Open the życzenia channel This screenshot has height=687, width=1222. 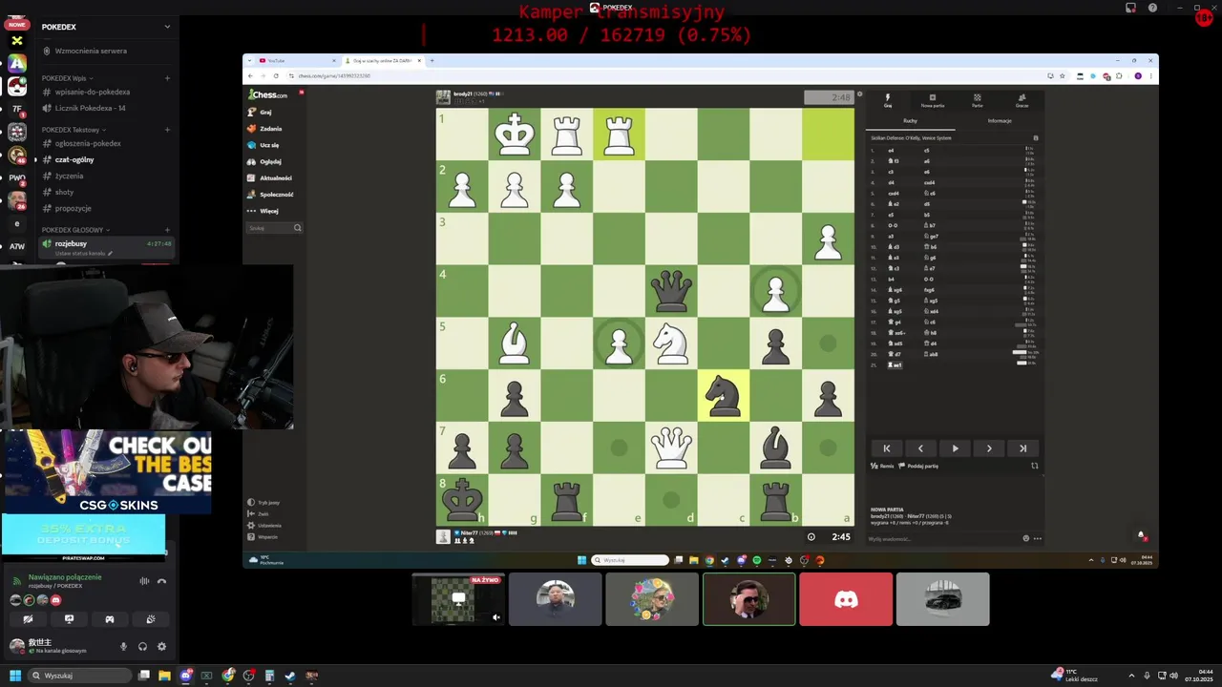(x=69, y=176)
